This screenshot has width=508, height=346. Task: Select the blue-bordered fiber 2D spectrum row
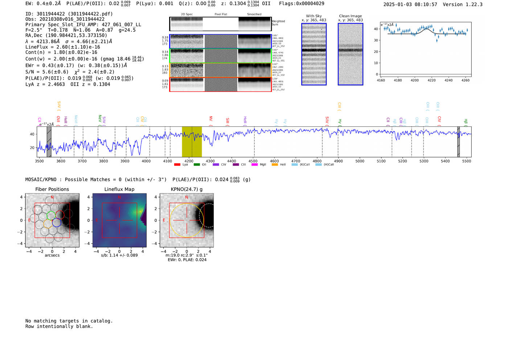[x=221, y=41]
